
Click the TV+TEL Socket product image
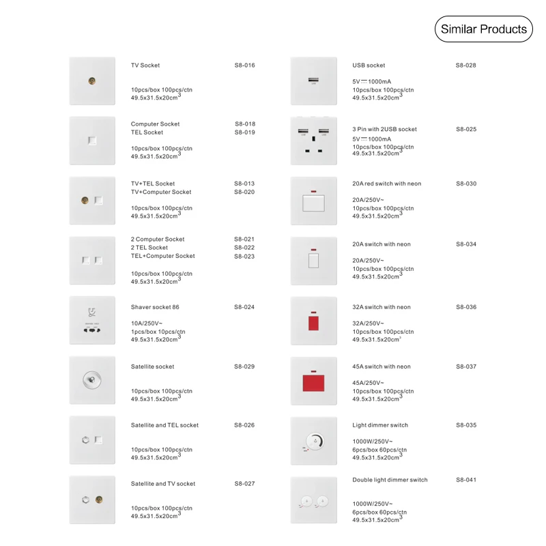92,201
